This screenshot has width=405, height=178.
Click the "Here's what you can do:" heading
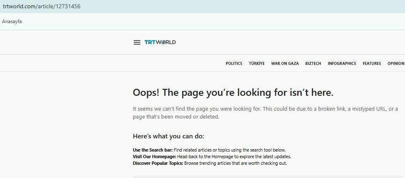click(168, 136)
